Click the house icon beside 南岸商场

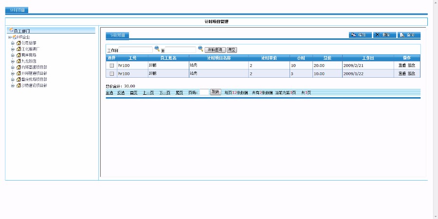[x=18, y=55]
